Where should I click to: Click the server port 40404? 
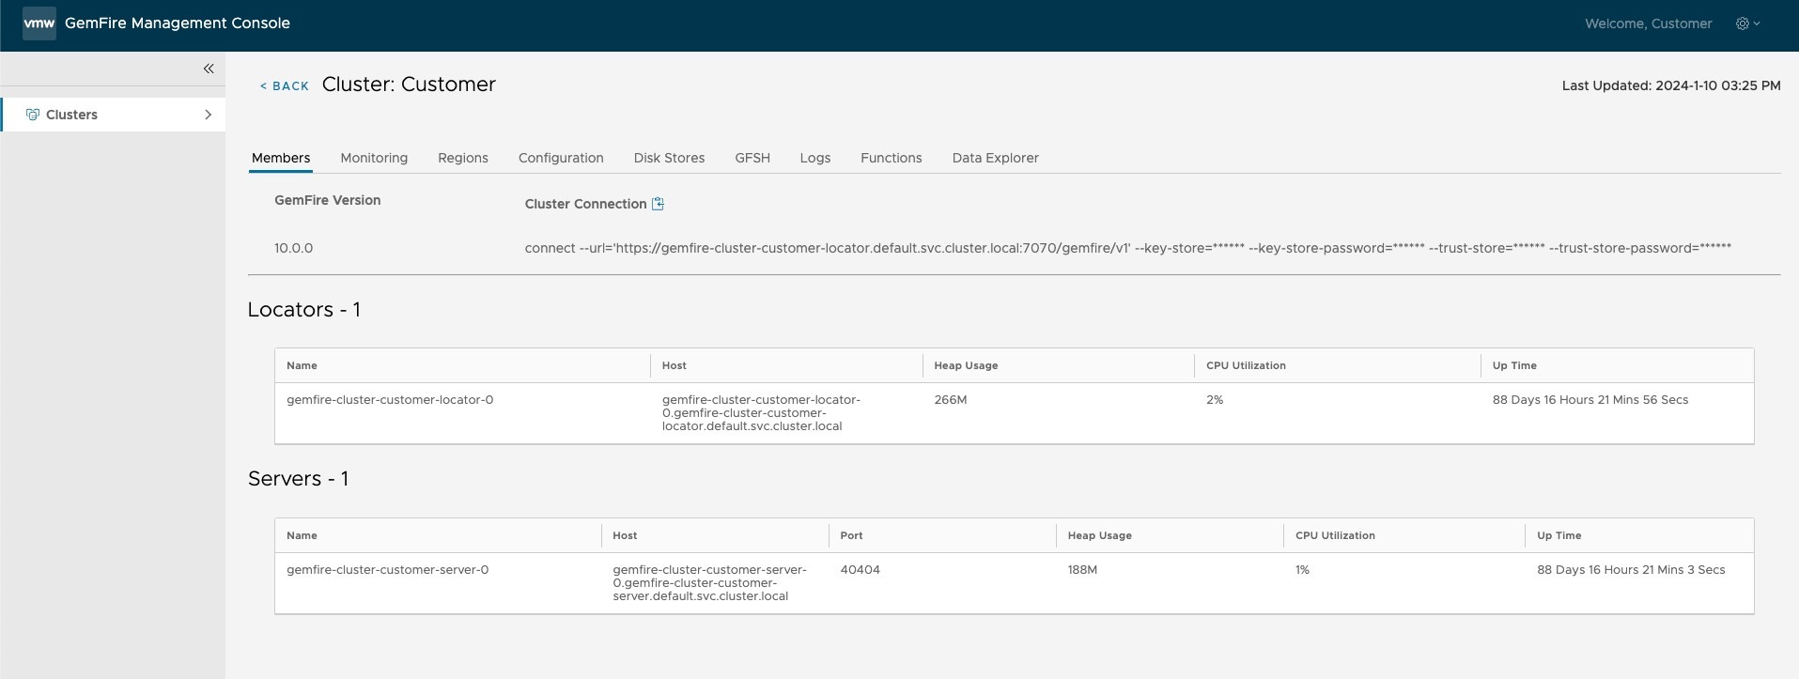(860, 570)
